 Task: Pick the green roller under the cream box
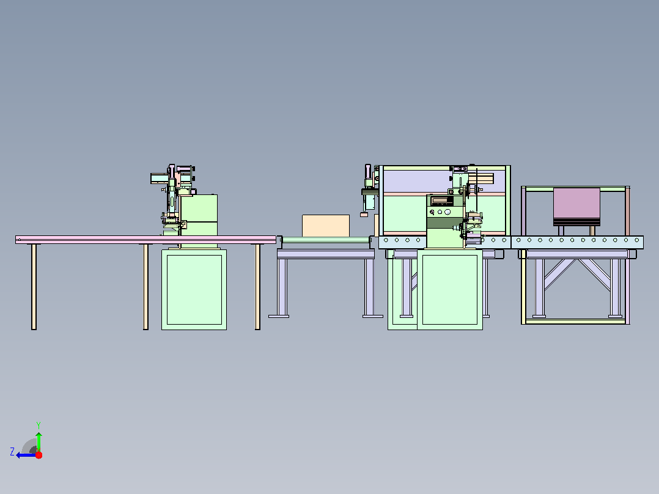click(326, 240)
